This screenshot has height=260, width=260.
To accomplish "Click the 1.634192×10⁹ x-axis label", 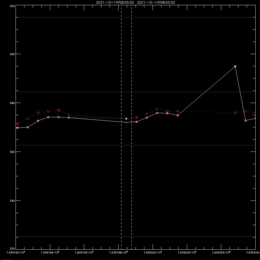I will [16, 252].
